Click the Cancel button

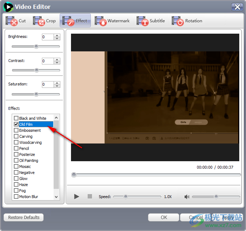point(196,218)
